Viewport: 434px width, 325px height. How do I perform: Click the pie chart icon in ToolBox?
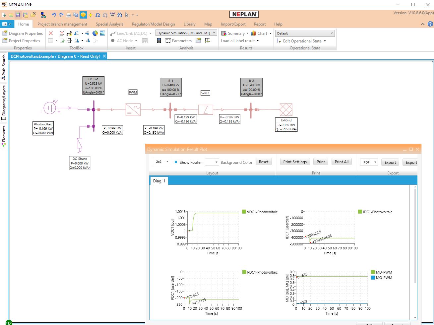[x=95, y=33]
